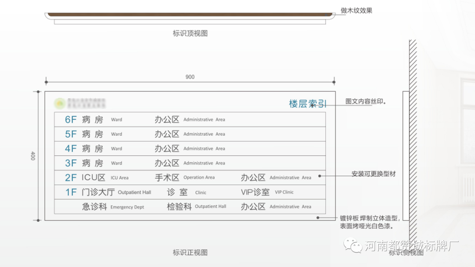
Task: Expand the 安装可更换型材 annotation line
Action: point(373,173)
